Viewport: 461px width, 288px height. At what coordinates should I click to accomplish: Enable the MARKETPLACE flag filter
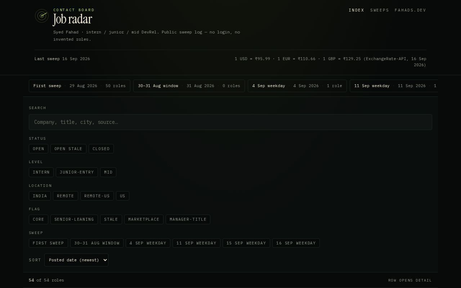(x=144, y=219)
